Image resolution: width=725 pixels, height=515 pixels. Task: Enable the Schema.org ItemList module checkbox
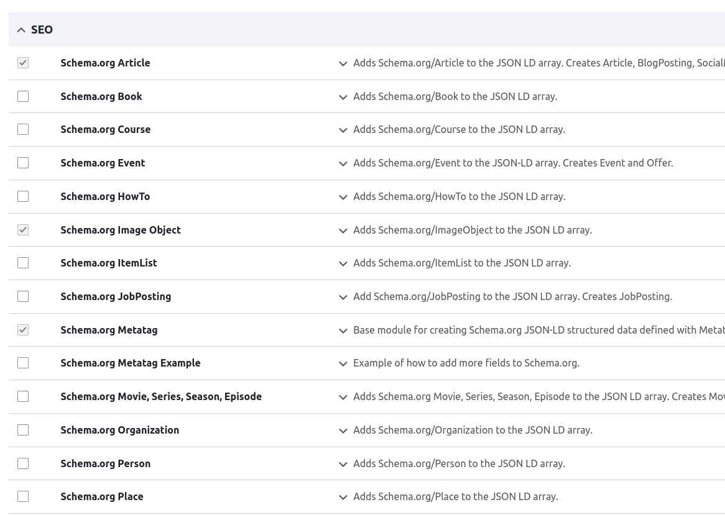[22, 263]
